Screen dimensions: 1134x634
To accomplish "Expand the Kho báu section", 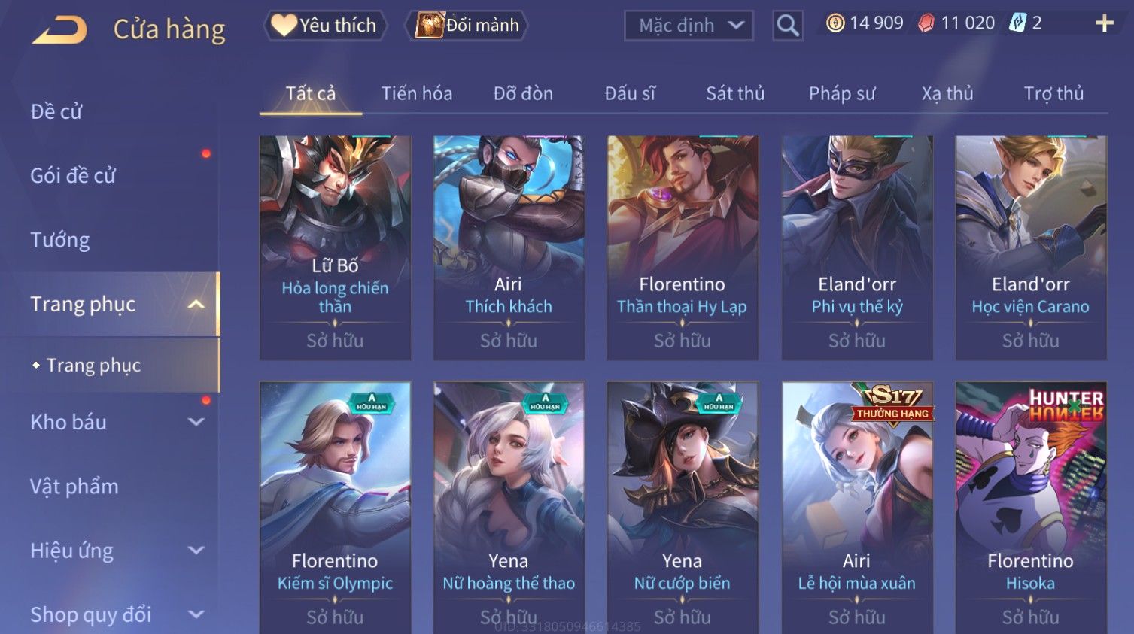I will point(196,423).
